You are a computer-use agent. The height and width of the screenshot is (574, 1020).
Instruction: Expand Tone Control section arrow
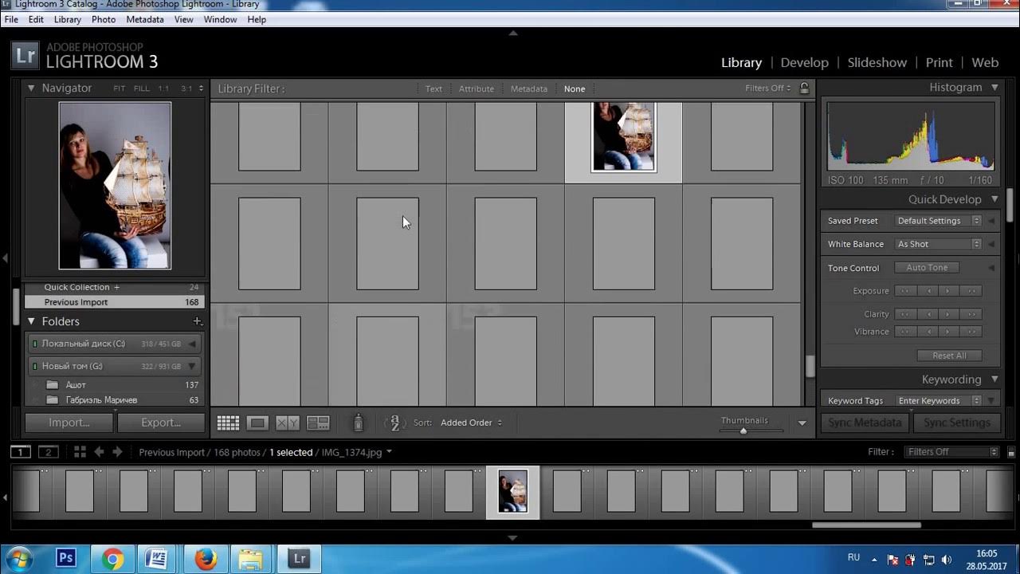pos(991,268)
